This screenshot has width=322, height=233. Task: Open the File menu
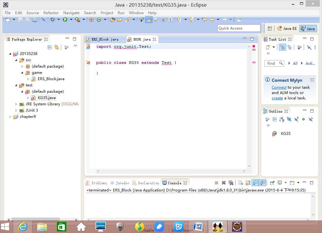pyautogui.click(x=8, y=13)
